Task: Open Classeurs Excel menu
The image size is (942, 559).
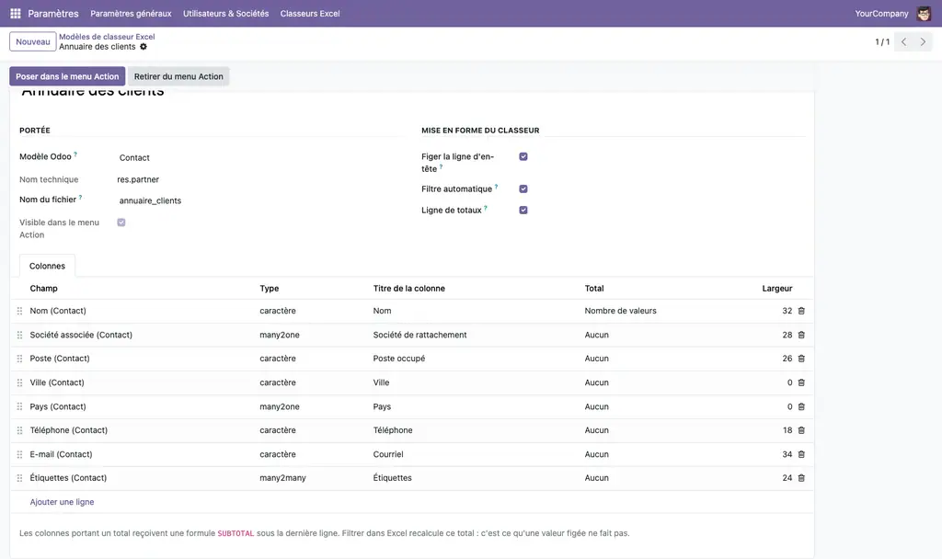Action: pyautogui.click(x=310, y=13)
